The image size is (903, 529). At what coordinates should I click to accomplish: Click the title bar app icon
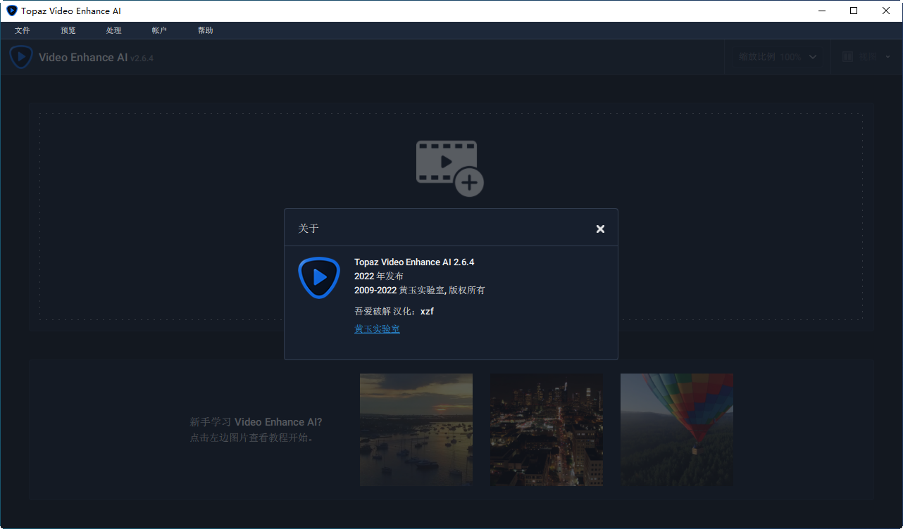[12, 11]
